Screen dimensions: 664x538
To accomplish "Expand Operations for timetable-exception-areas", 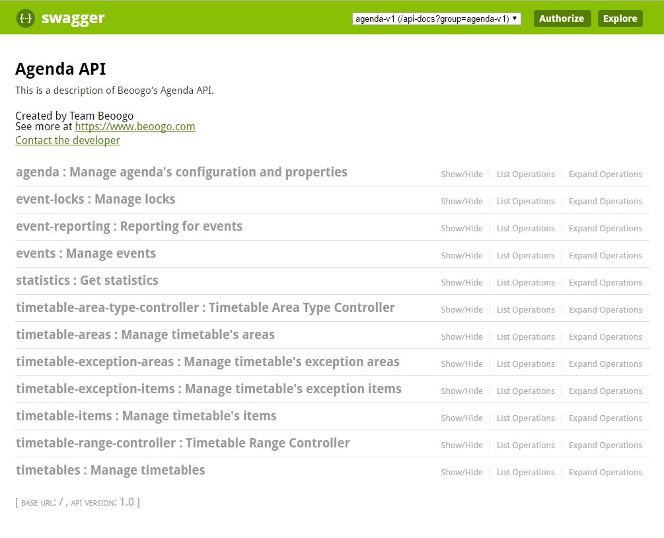I will (606, 364).
